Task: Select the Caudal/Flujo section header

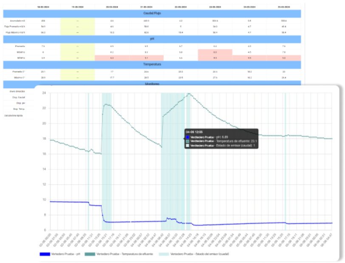Action: coord(152,14)
